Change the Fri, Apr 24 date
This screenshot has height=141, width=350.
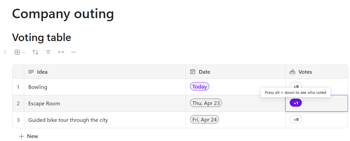coord(204,120)
